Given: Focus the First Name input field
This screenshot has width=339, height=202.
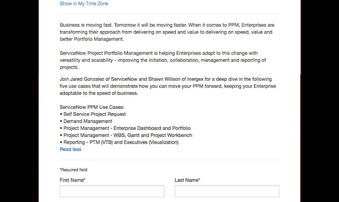Looking at the screenshot, I should pos(112,191).
